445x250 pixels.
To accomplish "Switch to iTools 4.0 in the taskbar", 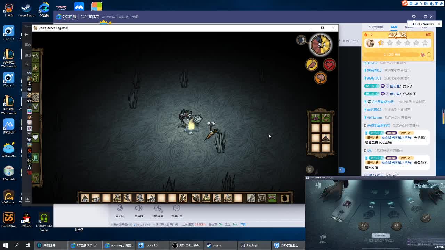I will [x=153, y=245].
